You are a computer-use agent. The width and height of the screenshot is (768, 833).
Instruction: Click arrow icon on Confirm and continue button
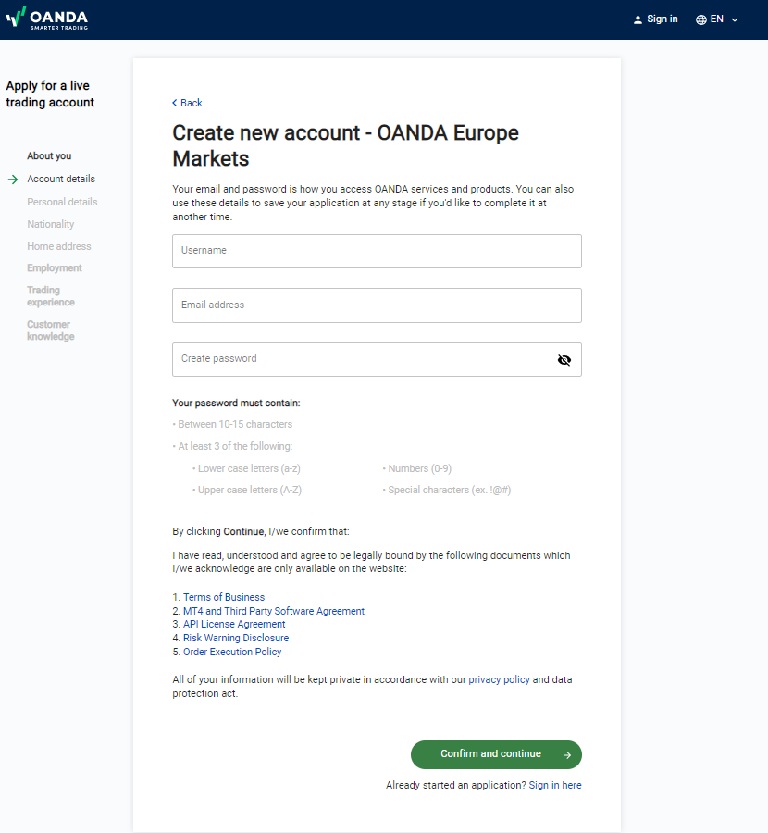point(566,755)
